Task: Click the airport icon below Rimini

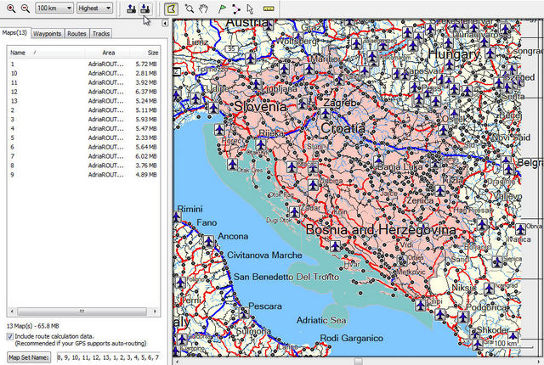Action: (176, 217)
